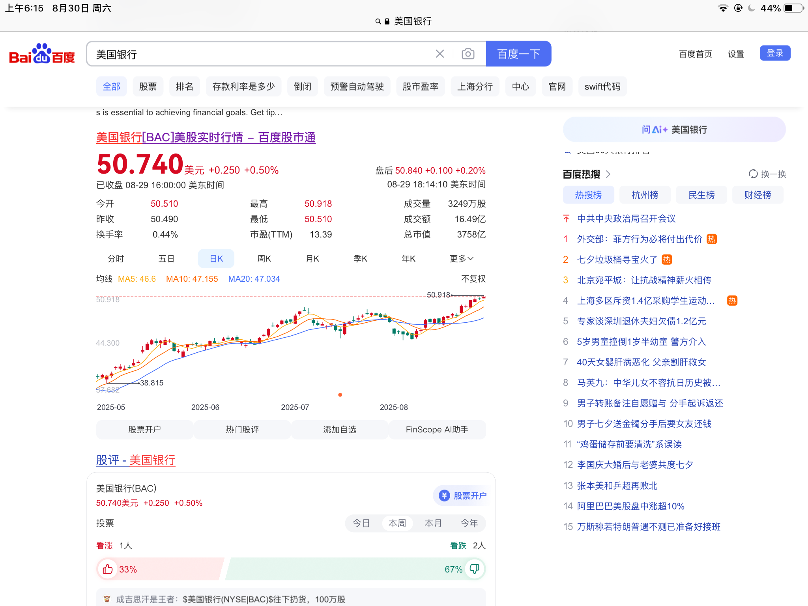This screenshot has width=808, height=606.
Task: Switch chart to 分时 view
Action: click(x=116, y=259)
